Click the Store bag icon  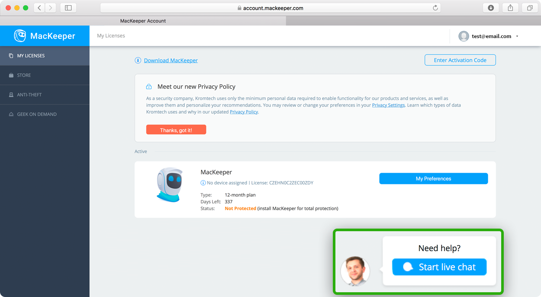[11, 75]
